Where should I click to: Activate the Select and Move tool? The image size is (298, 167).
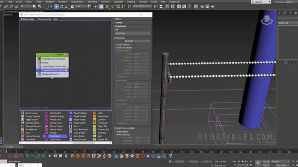pyautogui.click(x=56, y=6)
